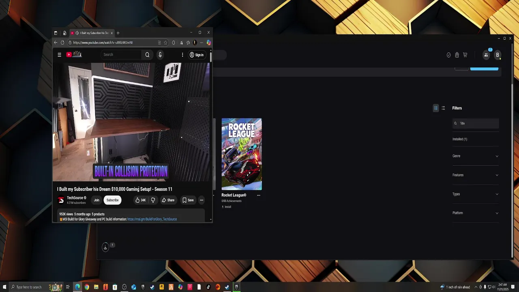Mute the tab via speaker icon
519x292 pixels.
pos(77,33)
